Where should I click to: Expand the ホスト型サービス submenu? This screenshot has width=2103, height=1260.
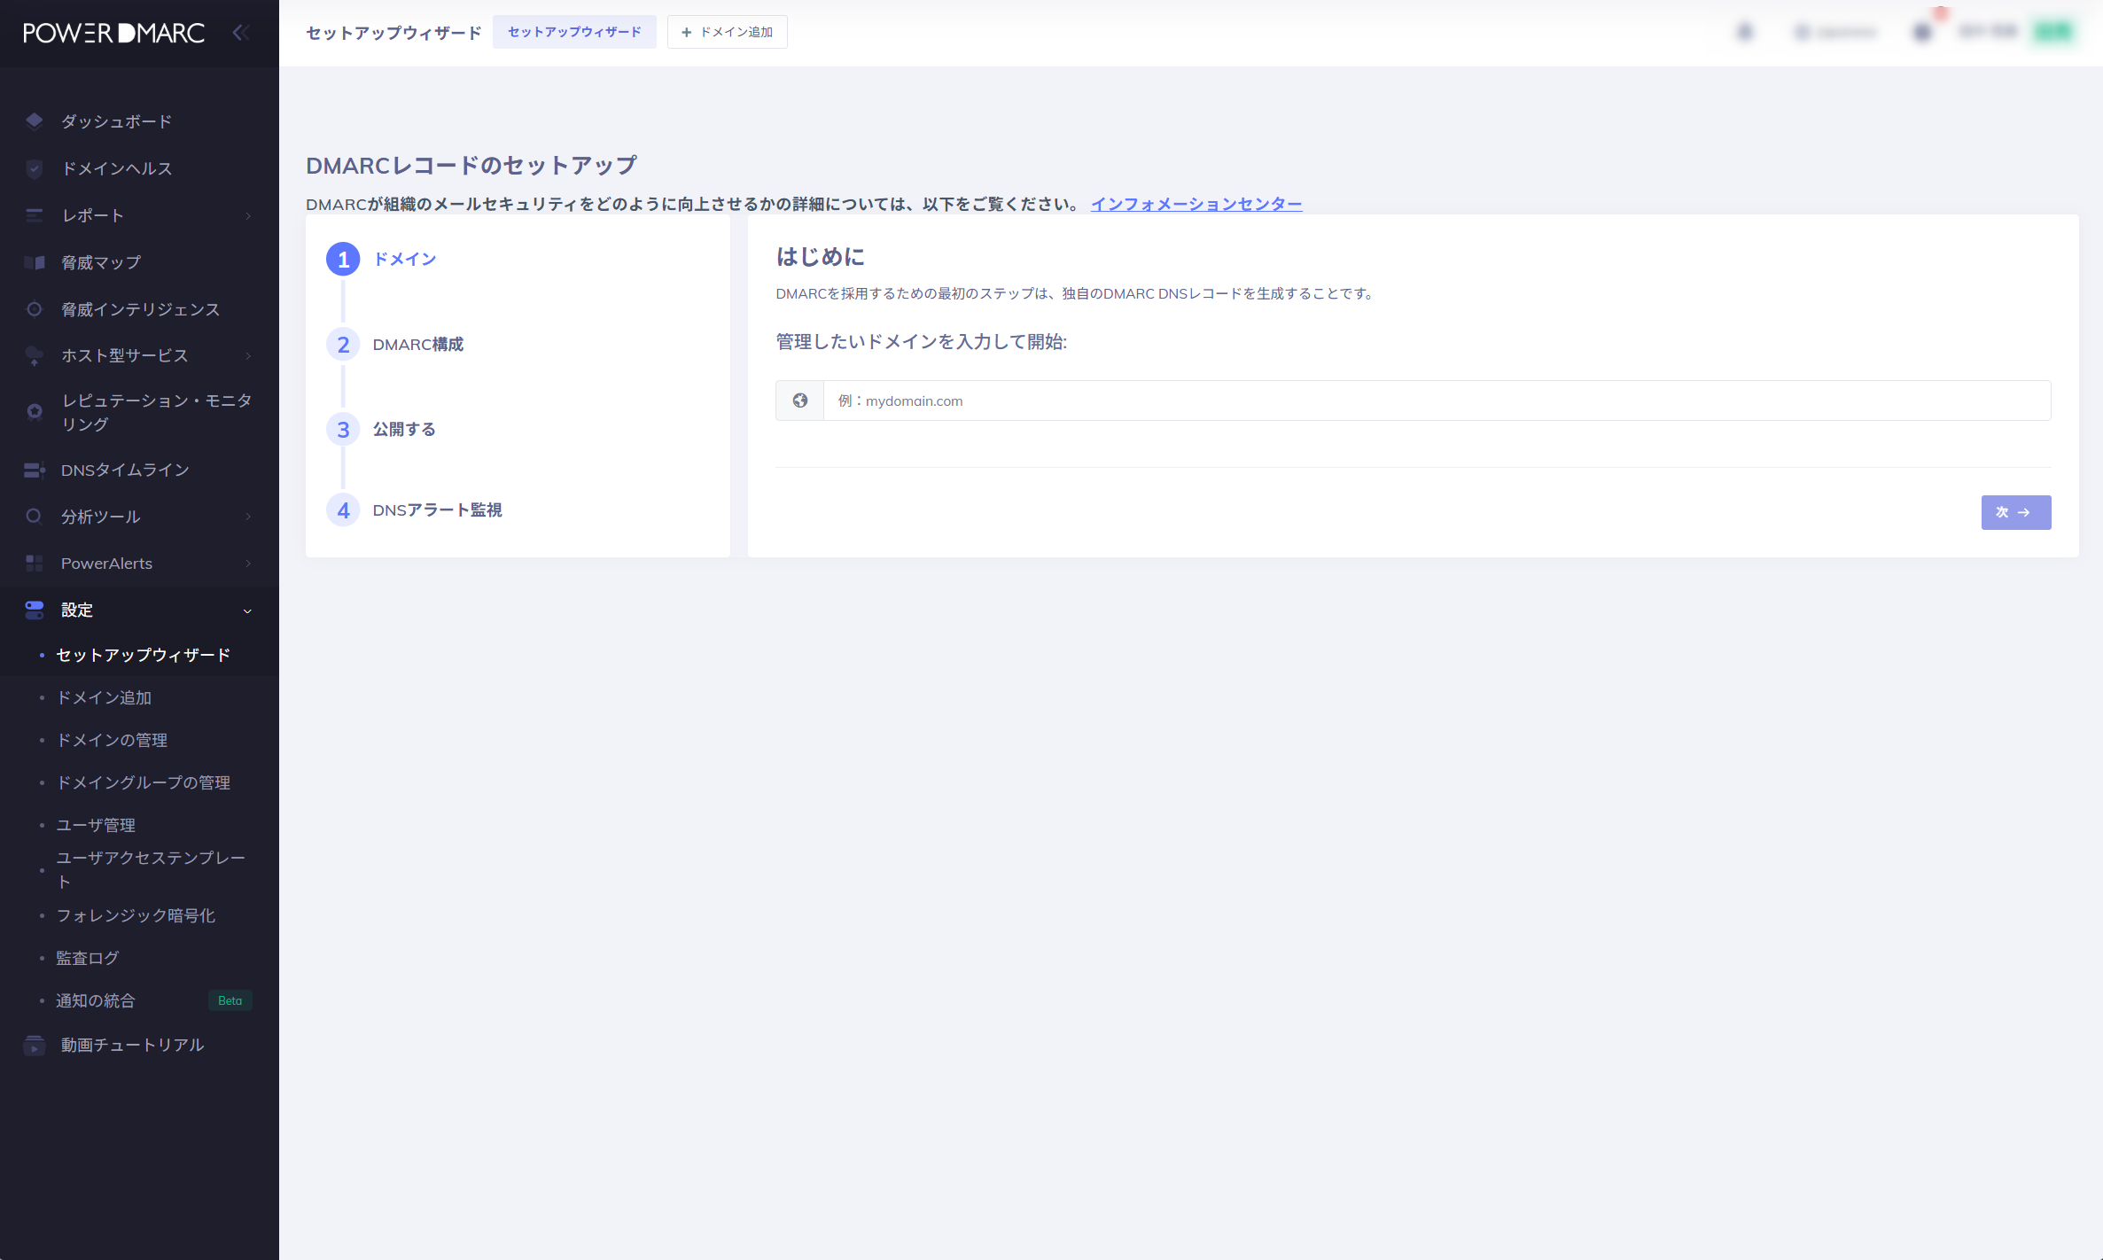pos(247,356)
